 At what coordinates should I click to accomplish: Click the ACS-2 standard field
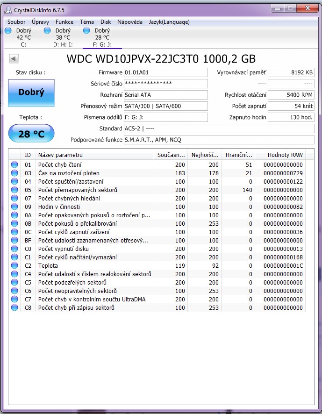coord(219,128)
